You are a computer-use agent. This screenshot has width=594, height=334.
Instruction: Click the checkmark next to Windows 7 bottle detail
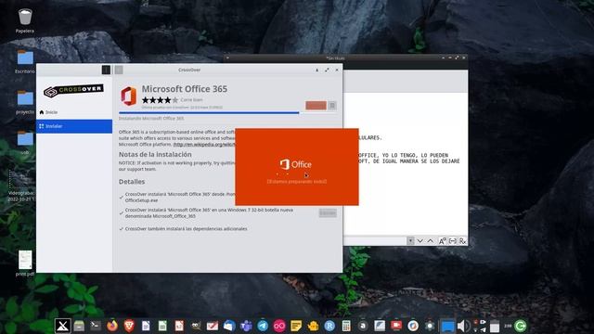click(x=122, y=212)
